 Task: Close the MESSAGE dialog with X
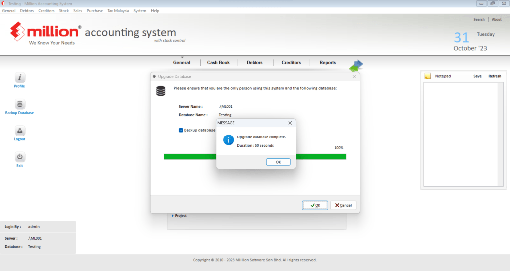coord(290,123)
